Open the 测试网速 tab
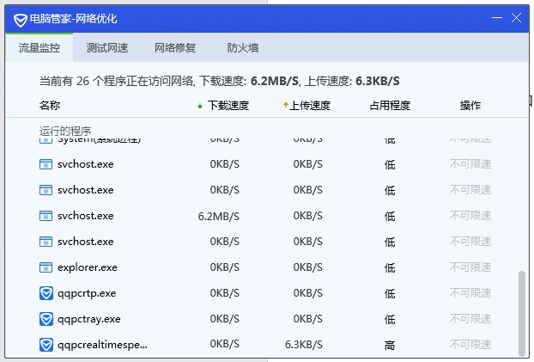The width and height of the screenshot is (534, 362). 107,48
